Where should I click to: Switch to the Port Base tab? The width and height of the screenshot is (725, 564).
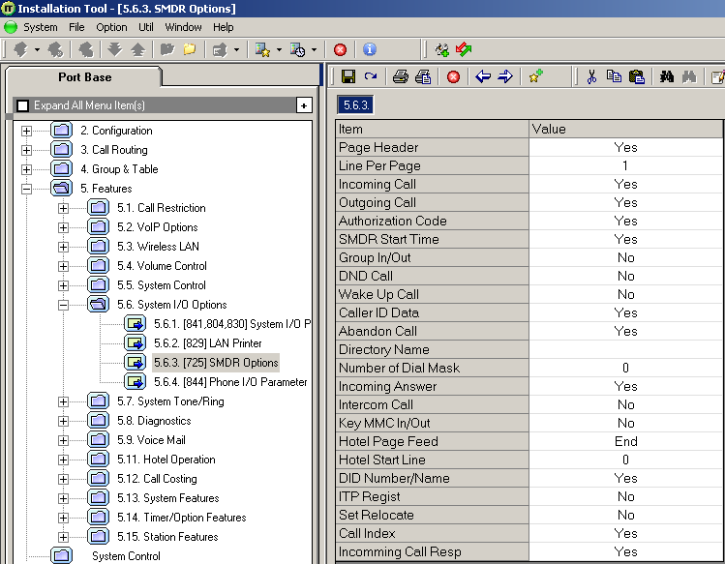tap(84, 77)
